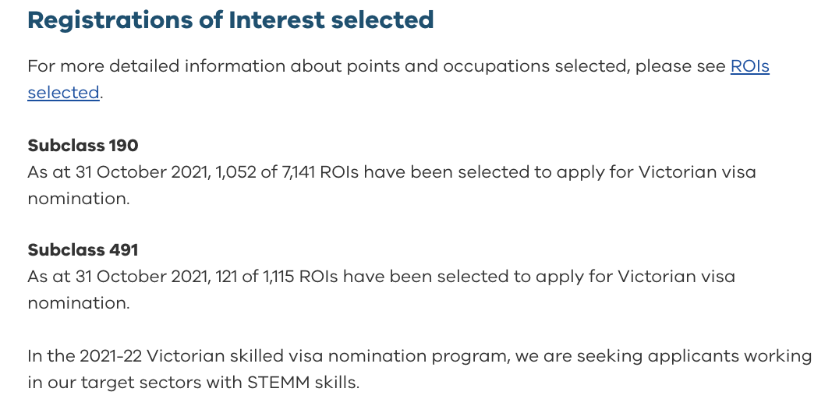
Task: Click the bold "Subclass 190" subheading
Action: pos(83,146)
